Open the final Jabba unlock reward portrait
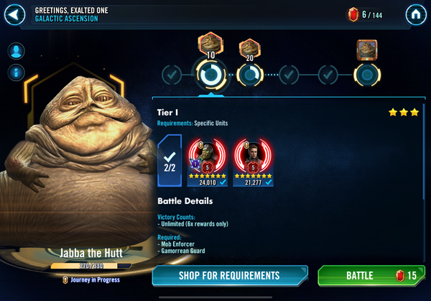 coord(367,50)
